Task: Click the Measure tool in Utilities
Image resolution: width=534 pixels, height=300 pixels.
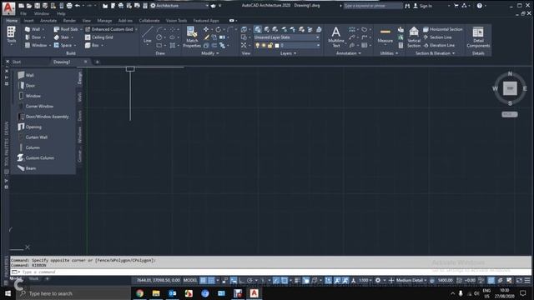Action: [x=385, y=35]
